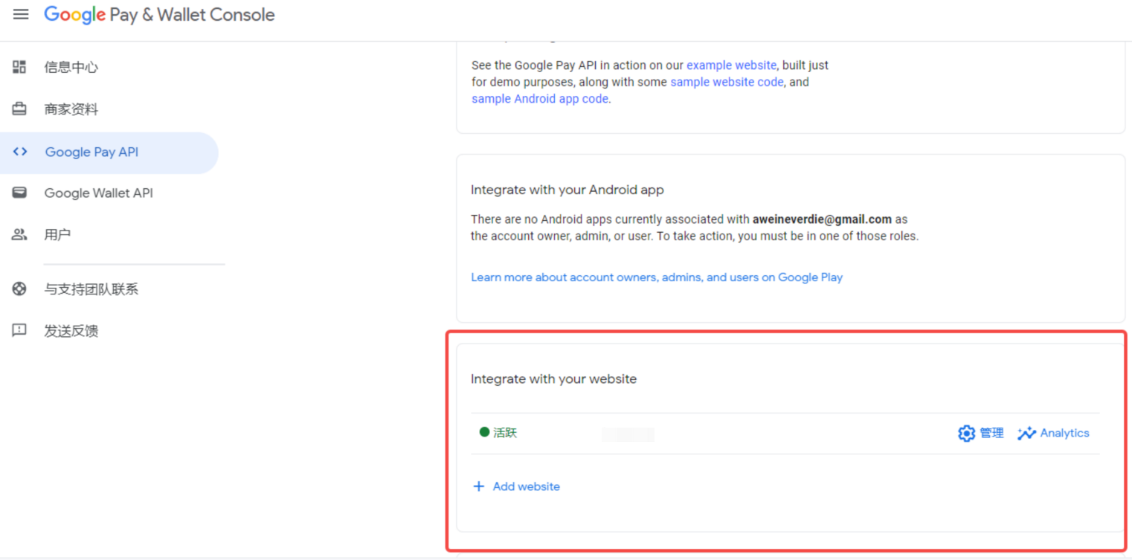Click the Google Pay & Wallet Console logo

coord(159,15)
